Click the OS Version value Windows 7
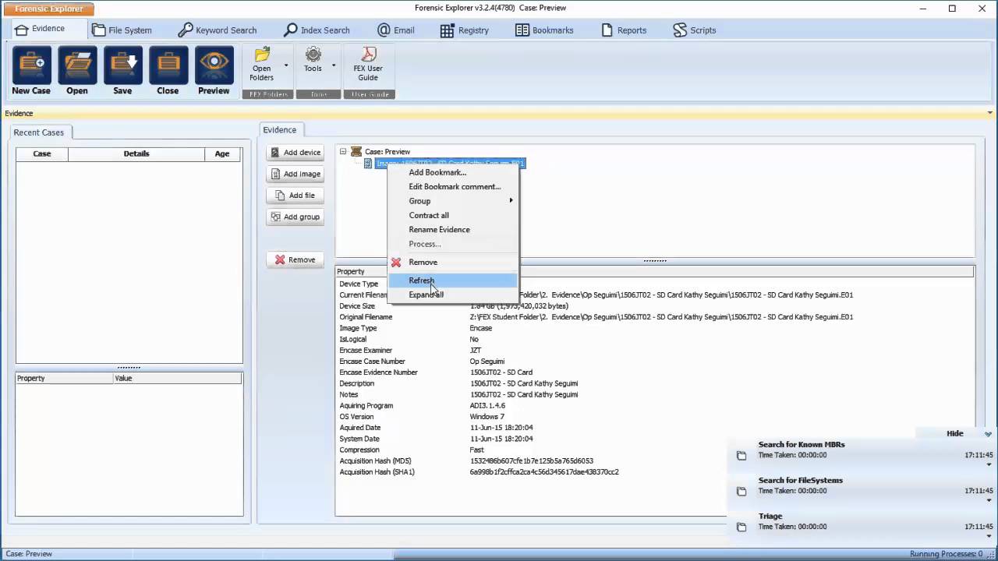Image resolution: width=998 pixels, height=561 pixels. (488, 417)
